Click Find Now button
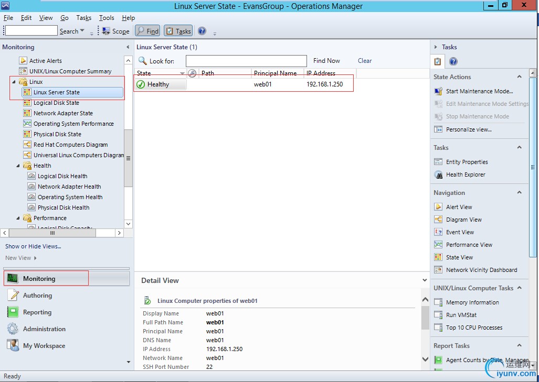Screen dimensions: 539x382 point(326,61)
